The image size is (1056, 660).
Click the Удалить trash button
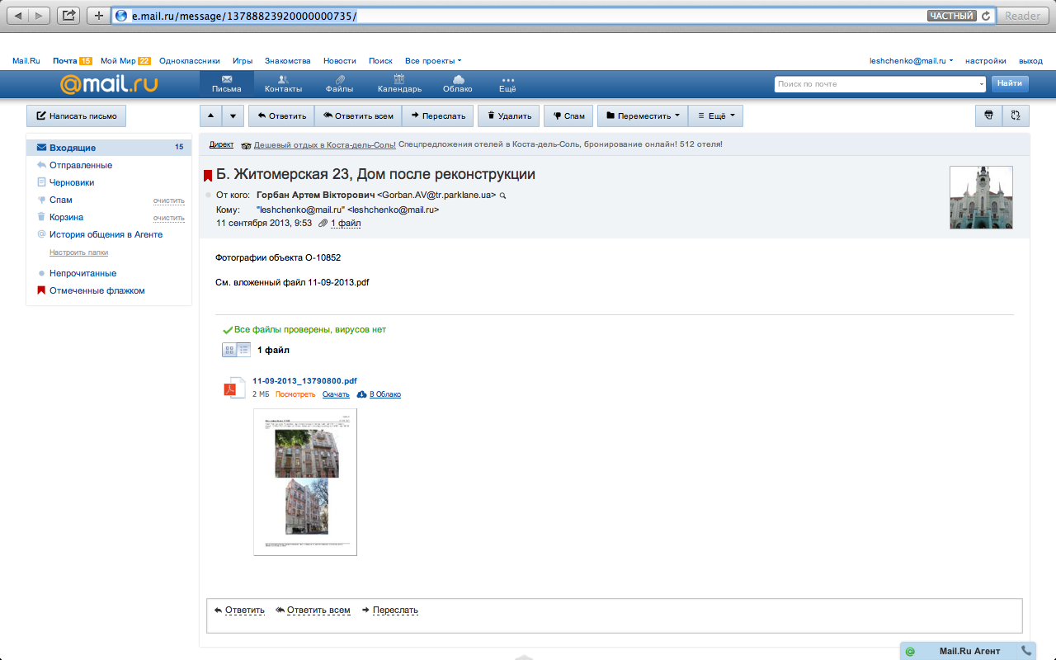click(508, 116)
